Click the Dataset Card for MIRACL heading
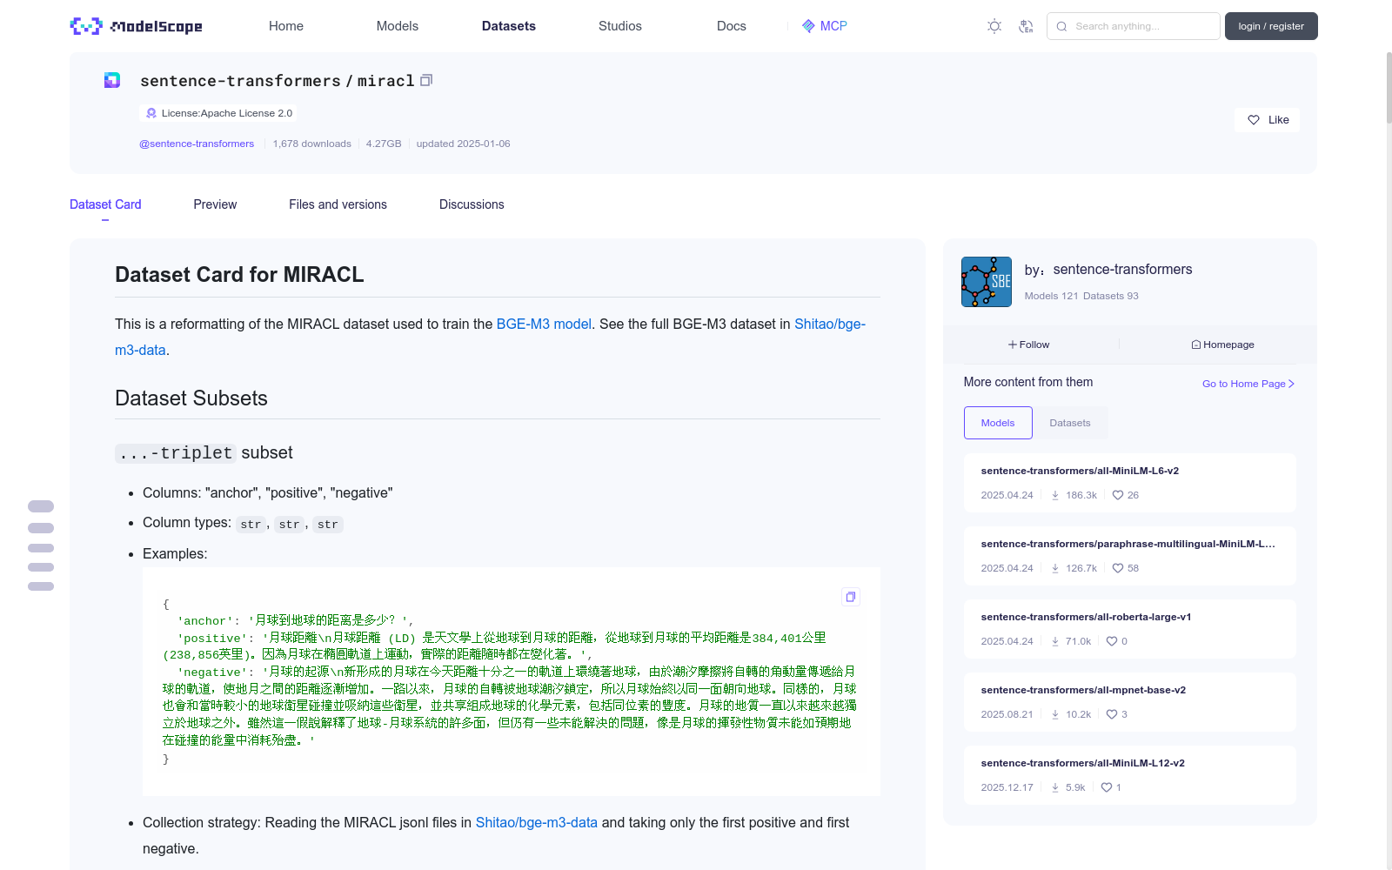This screenshot has width=1392, height=870. point(239,275)
